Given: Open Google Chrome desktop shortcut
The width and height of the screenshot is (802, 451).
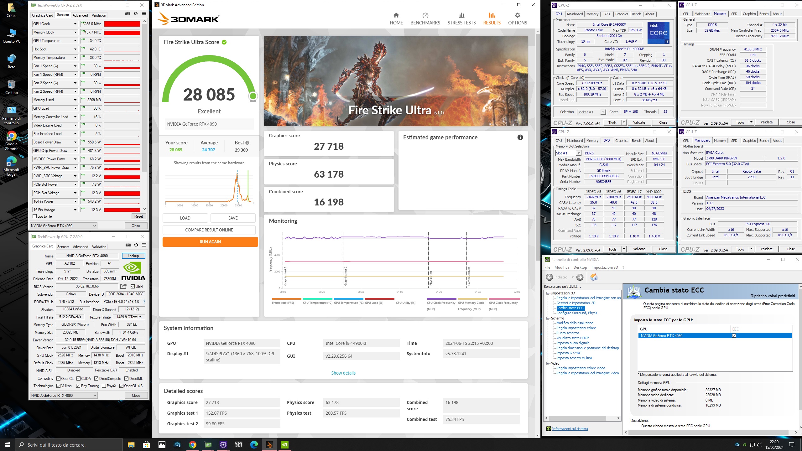Looking at the screenshot, I should click(x=11, y=141).
